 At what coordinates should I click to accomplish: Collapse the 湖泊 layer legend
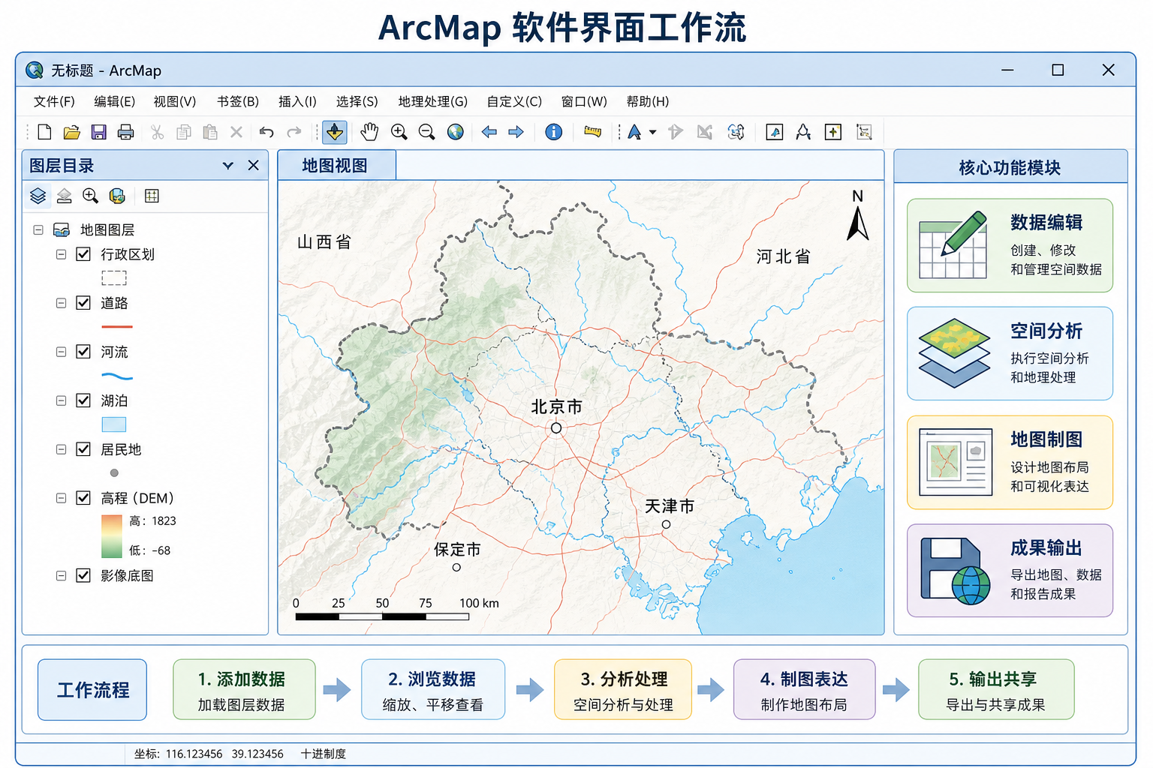pos(61,400)
